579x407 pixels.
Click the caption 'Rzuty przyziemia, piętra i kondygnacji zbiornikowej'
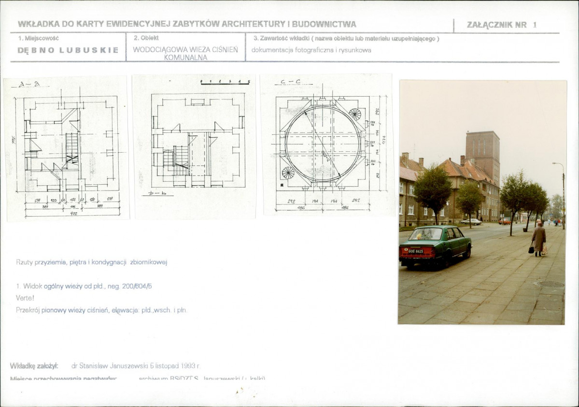pyautogui.click(x=92, y=262)
